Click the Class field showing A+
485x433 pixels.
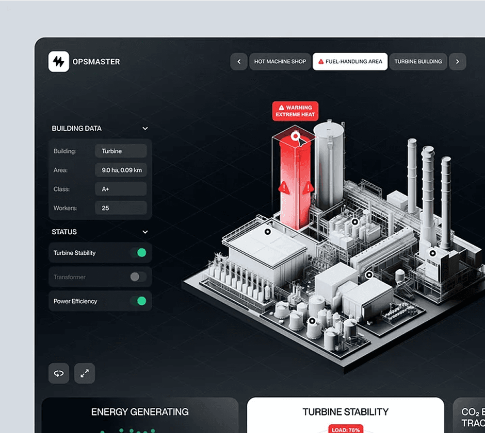(121, 189)
